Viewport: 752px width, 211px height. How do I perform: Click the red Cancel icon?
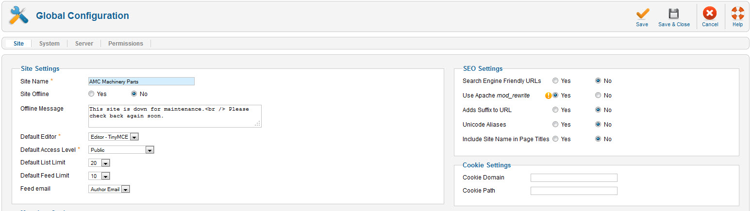pyautogui.click(x=710, y=14)
